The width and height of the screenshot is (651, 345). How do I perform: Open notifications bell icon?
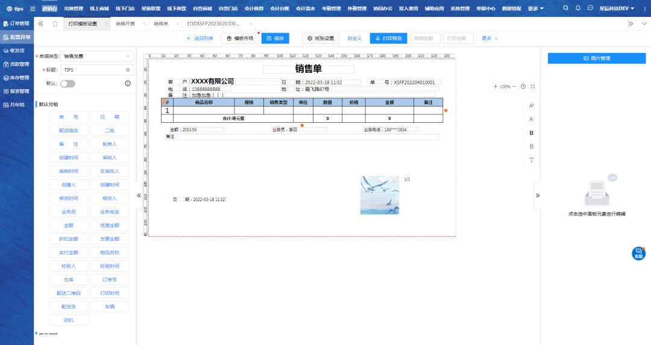(578, 8)
